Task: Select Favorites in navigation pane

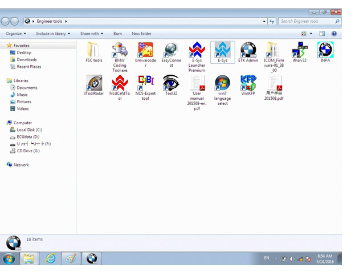Action: [21, 46]
